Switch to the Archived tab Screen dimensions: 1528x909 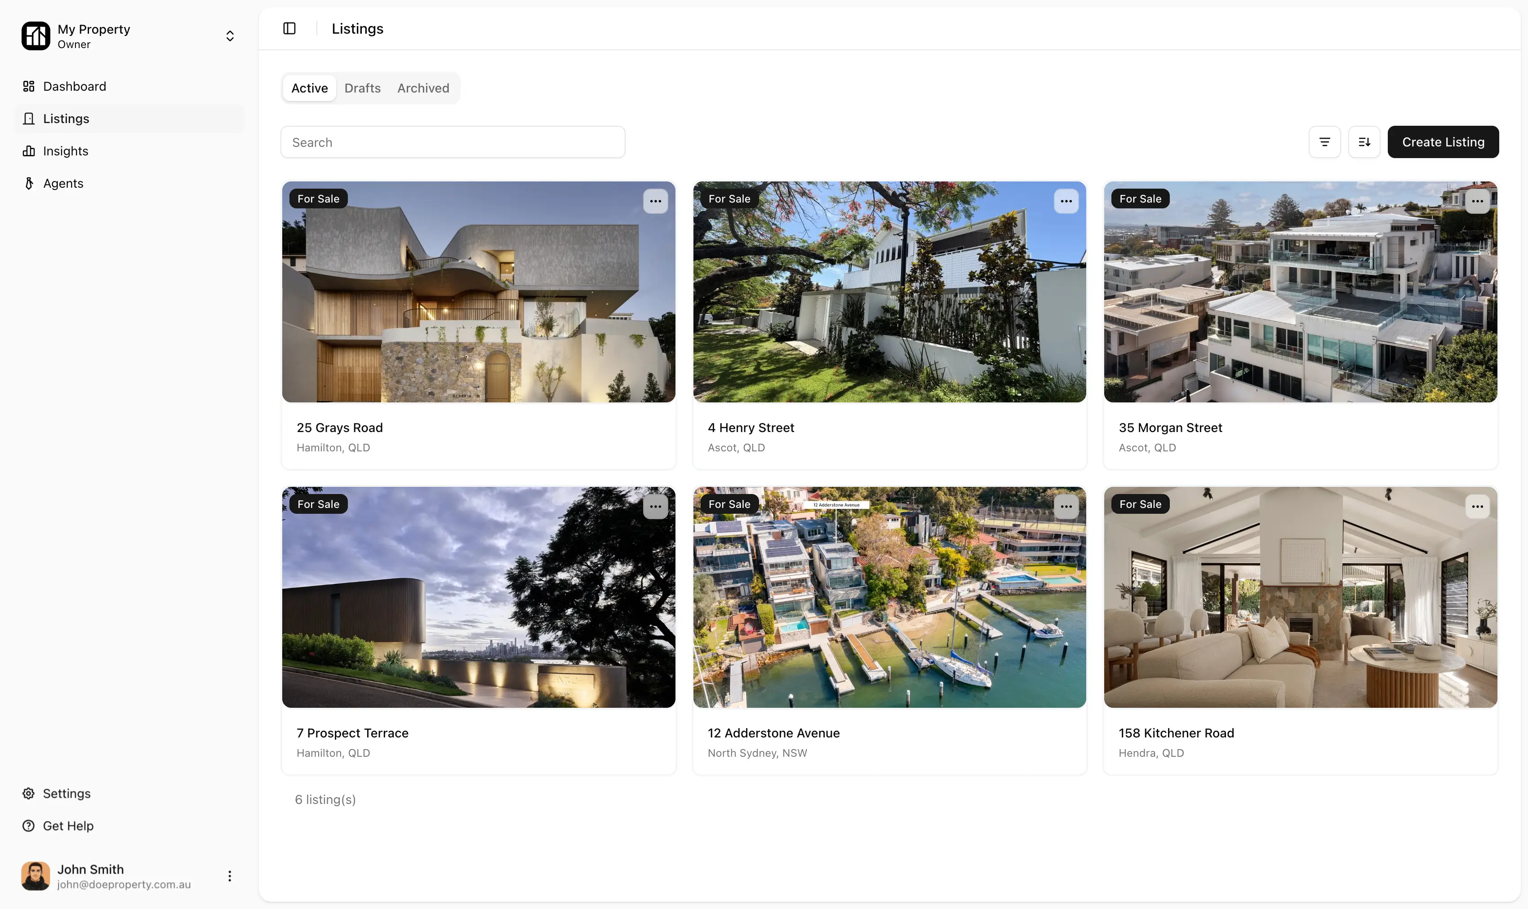[x=423, y=88]
